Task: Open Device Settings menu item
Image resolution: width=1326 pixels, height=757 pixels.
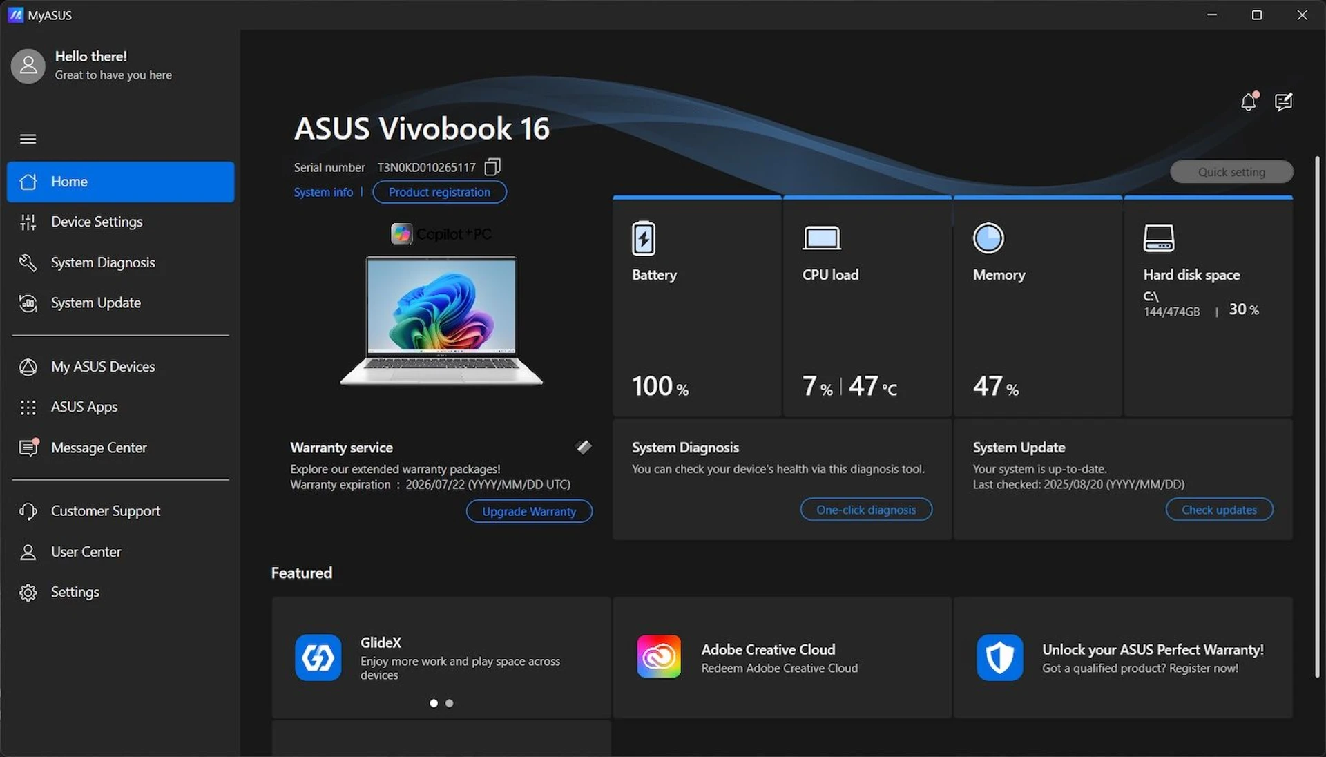Action: [121, 222]
